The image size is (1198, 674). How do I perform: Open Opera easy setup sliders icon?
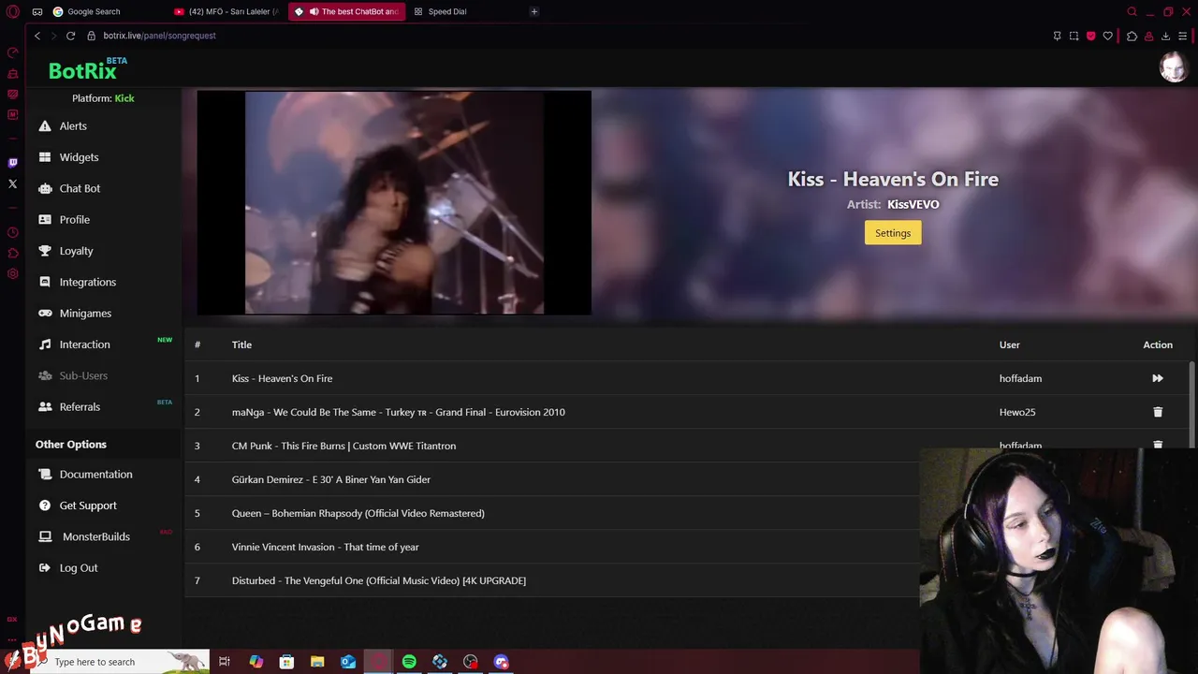tap(1184, 36)
